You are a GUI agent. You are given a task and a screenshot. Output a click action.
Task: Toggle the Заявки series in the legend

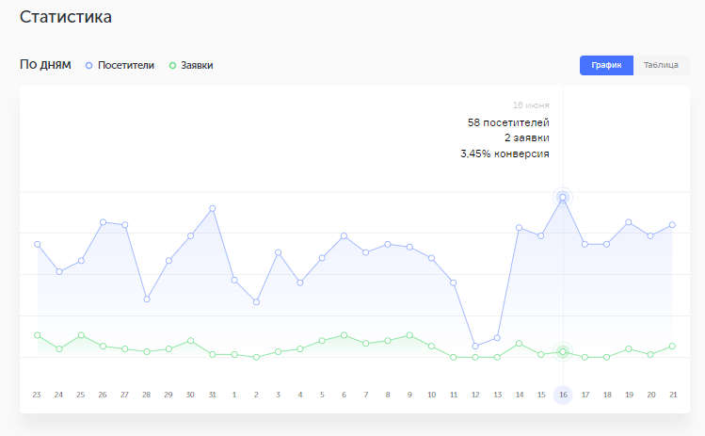coord(191,65)
